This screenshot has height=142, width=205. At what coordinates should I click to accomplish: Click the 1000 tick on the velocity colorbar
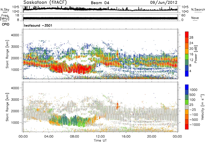pyautogui.click(x=193, y=90)
